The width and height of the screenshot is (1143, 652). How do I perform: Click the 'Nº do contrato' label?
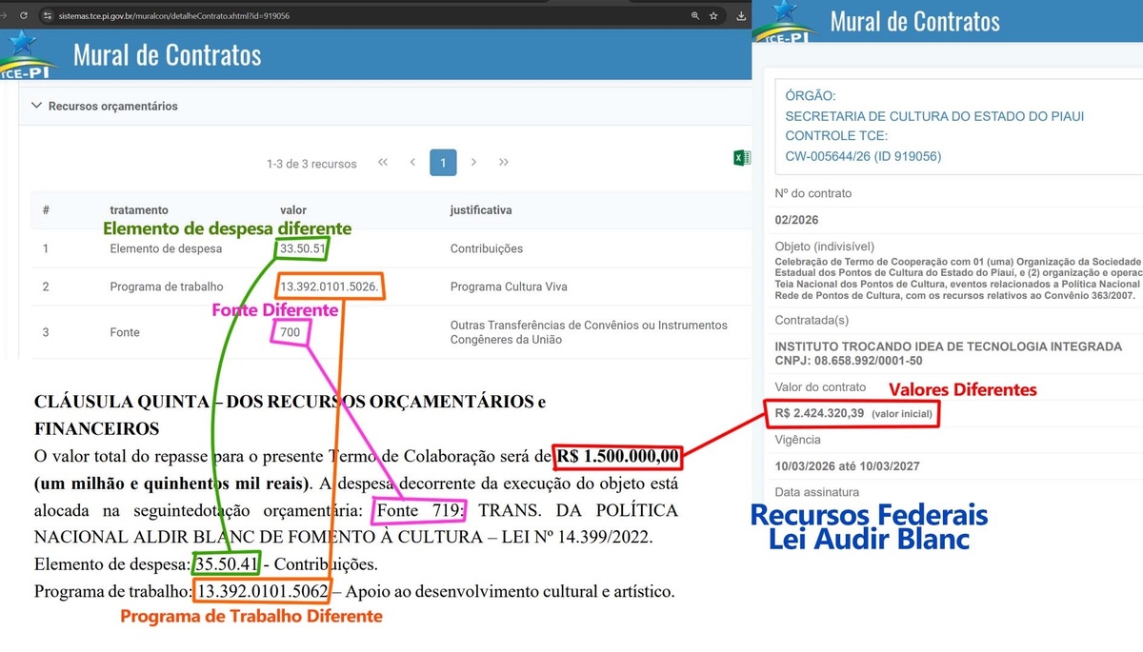pyautogui.click(x=813, y=193)
